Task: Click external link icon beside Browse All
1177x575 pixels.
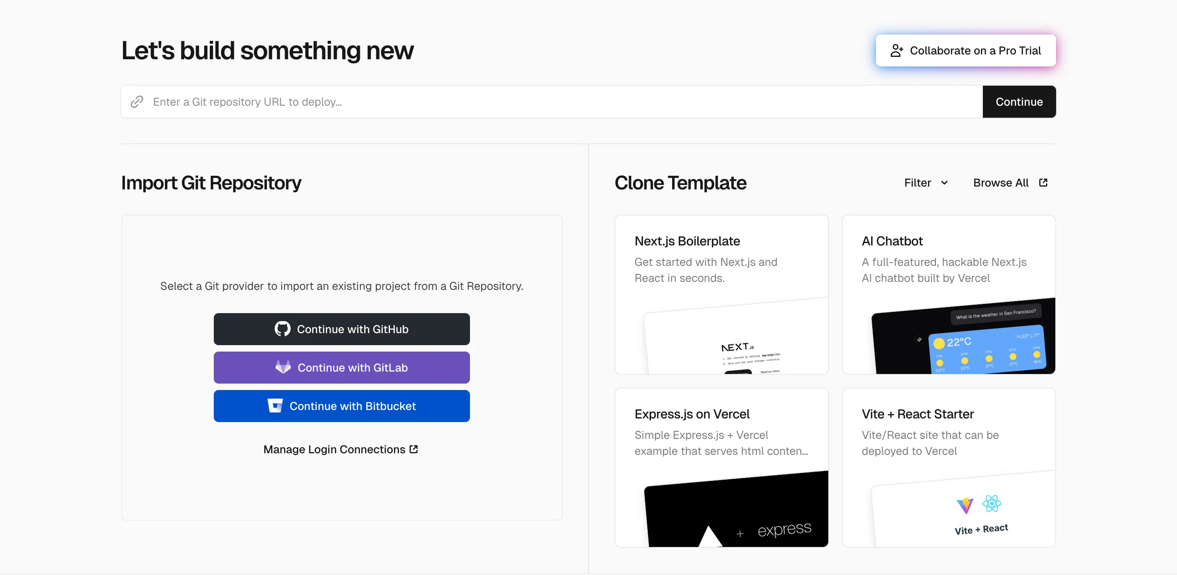Action: pyautogui.click(x=1043, y=183)
